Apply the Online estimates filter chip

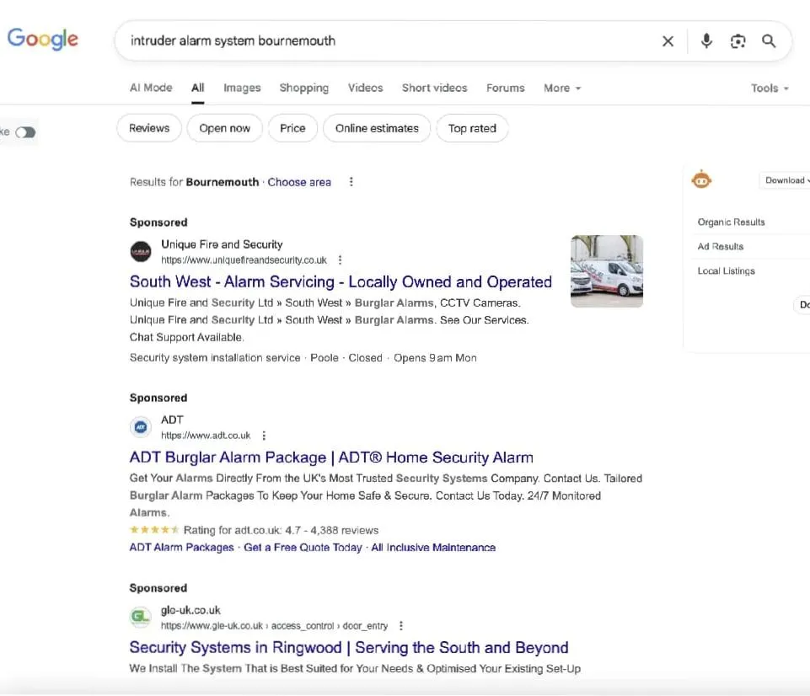377,128
